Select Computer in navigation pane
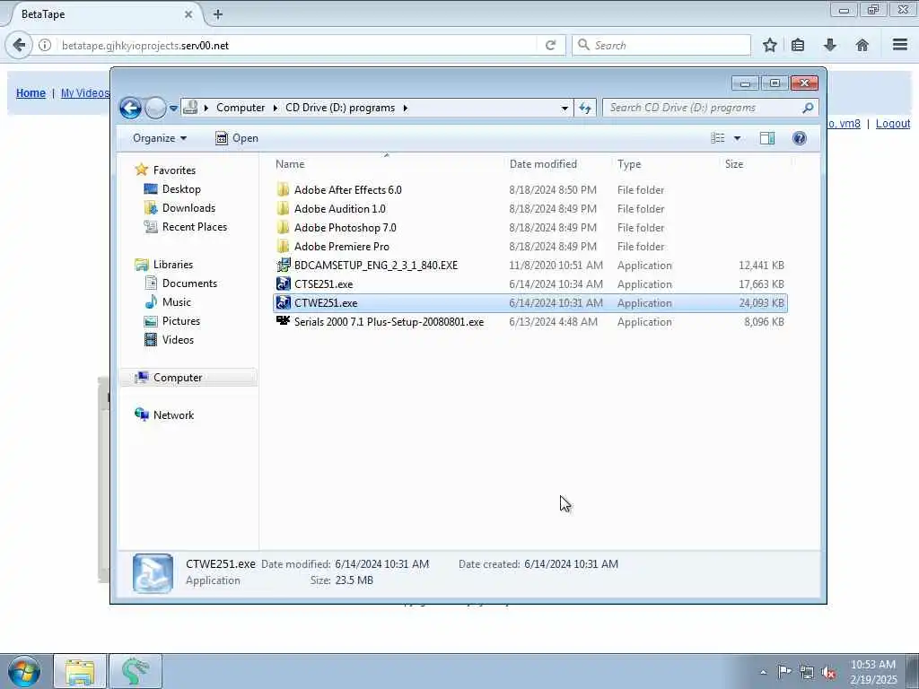The height and width of the screenshot is (689, 919). tap(178, 378)
